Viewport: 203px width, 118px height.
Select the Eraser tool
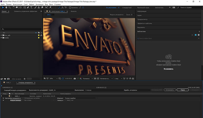(42, 8)
